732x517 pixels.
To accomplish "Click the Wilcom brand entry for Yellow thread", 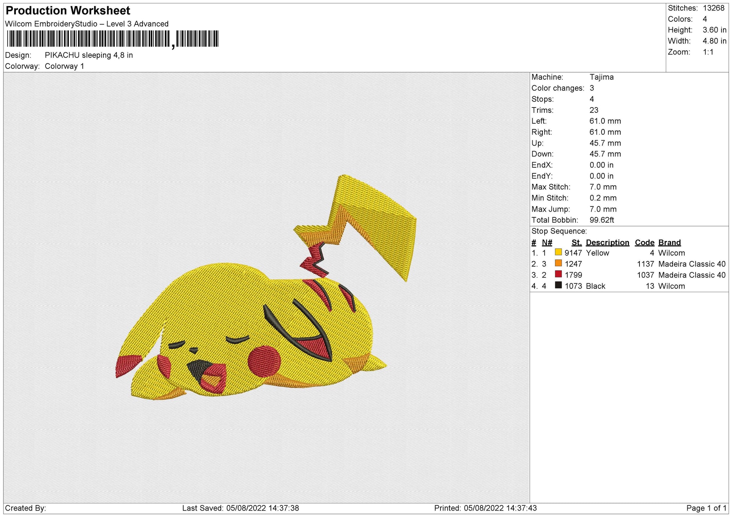I will point(672,253).
